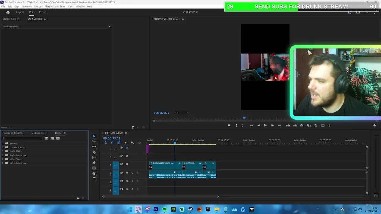Screen dimensions: 381x214
Task: Click Comparison View icon in Program Monitor
Action: pos(309,125)
